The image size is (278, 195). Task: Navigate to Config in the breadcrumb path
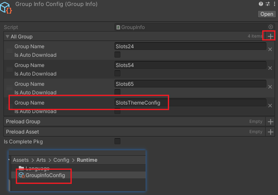(x=61, y=160)
